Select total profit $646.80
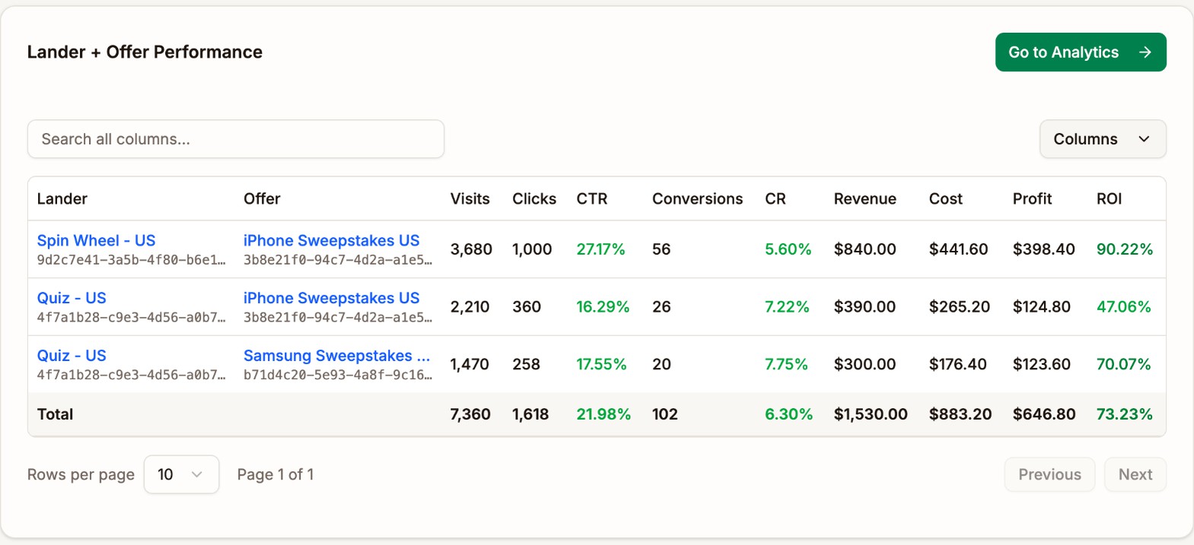The image size is (1194, 545). click(1044, 414)
